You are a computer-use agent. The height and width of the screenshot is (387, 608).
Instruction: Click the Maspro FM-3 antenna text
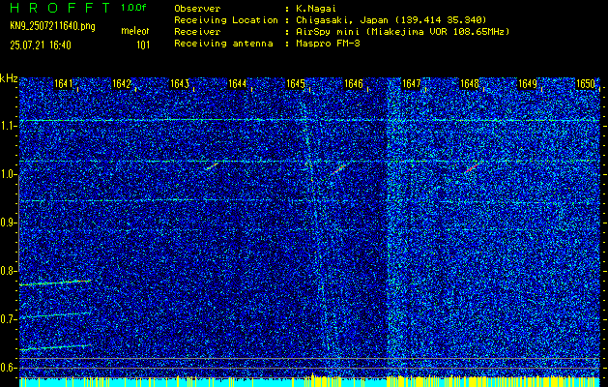pyautogui.click(x=328, y=44)
